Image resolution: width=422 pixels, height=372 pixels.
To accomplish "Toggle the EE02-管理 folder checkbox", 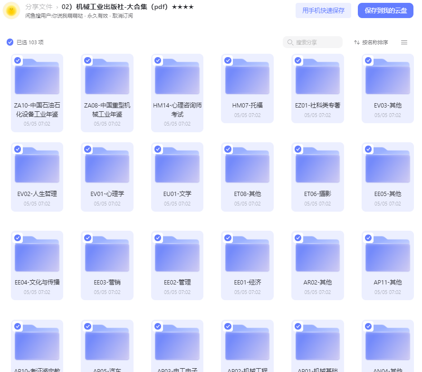I will click(x=158, y=237).
